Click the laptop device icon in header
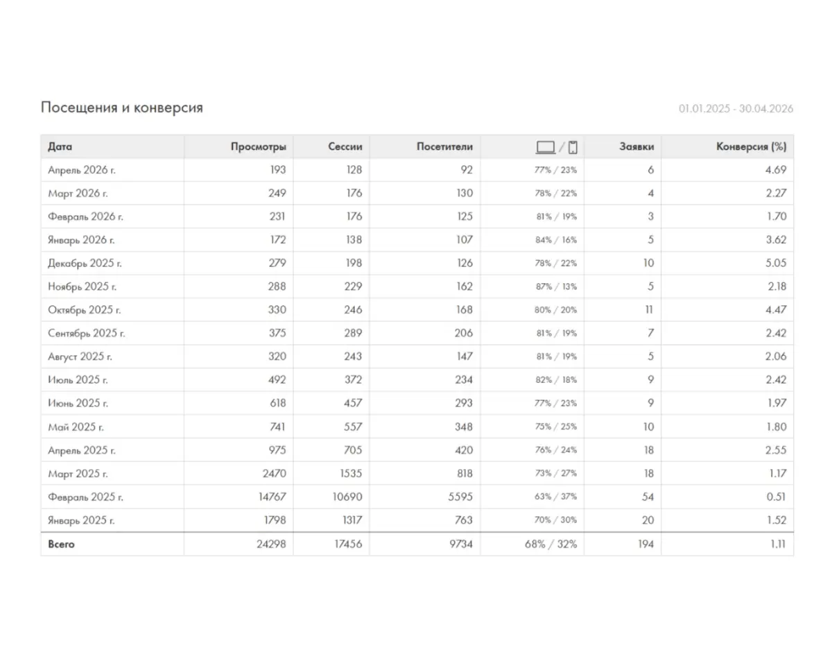832x666 pixels. (546, 147)
